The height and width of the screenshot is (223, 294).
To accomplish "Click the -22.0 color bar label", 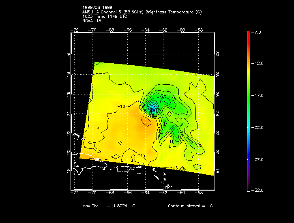I will tap(258, 127).
